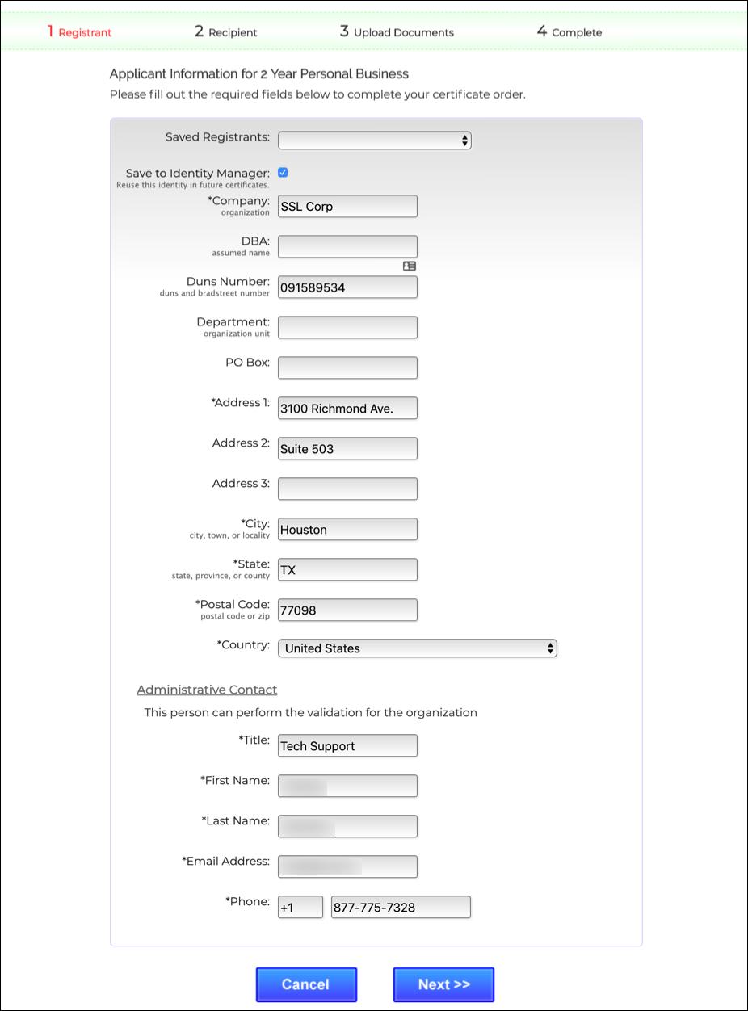
Task: Select the Complete step tab
Action: coord(569,32)
